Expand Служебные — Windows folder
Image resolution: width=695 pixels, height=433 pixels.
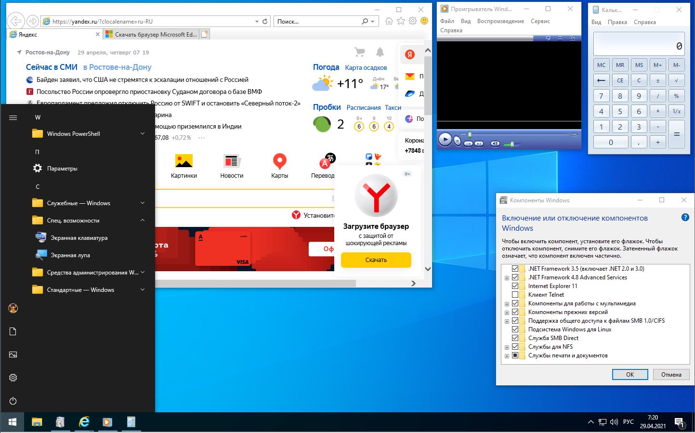point(143,203)
